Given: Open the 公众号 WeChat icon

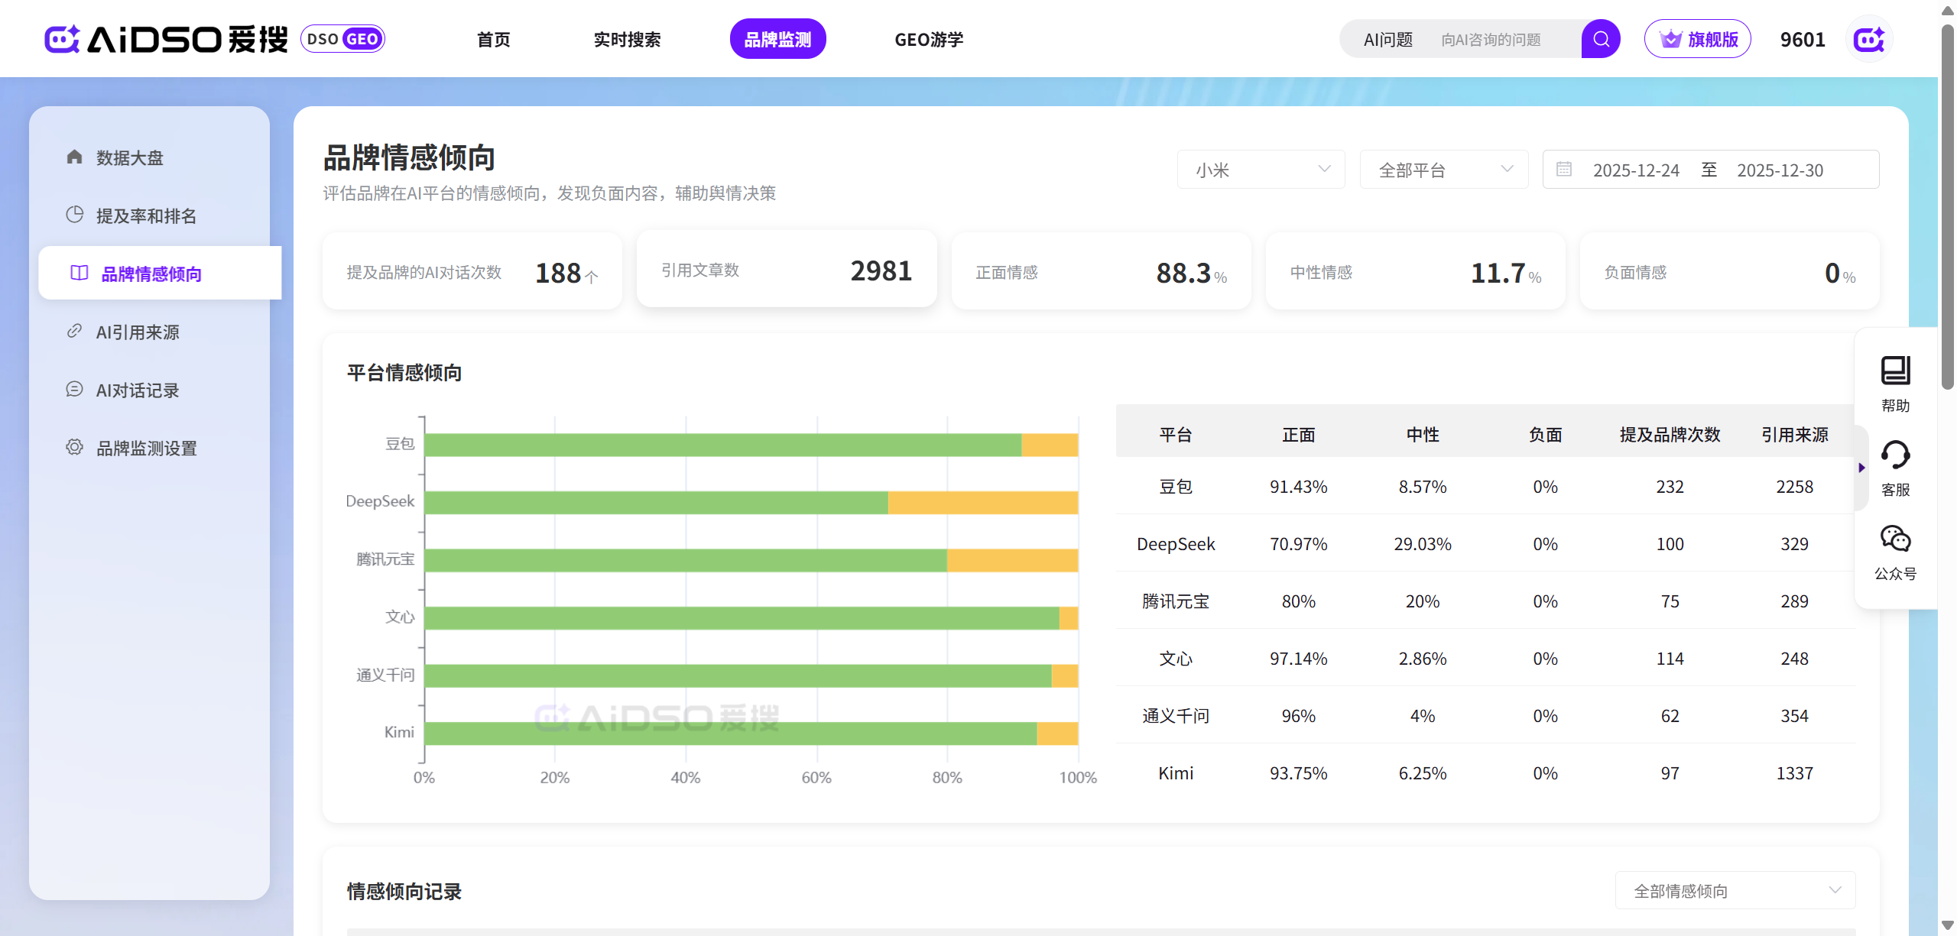Looking at the screenshot, I should point(1895,539).
